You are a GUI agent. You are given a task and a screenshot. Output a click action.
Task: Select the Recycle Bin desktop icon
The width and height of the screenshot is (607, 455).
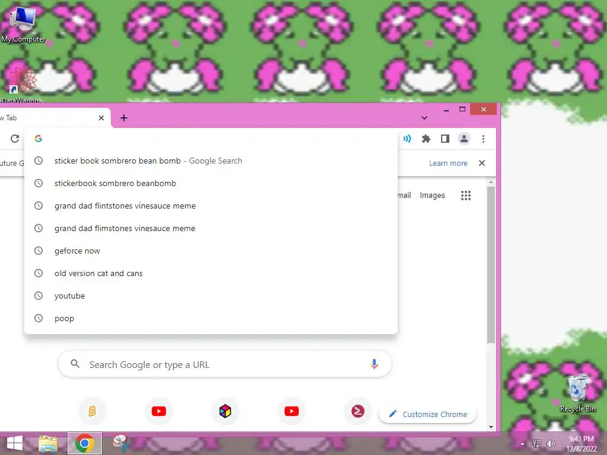(x=577, y=393)
